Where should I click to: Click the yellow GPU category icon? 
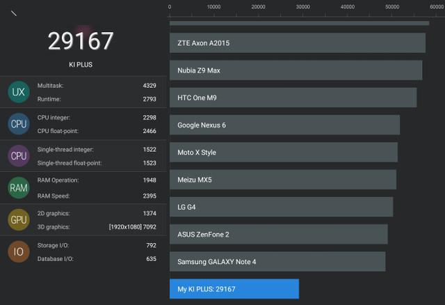click(x=19, y=220)
